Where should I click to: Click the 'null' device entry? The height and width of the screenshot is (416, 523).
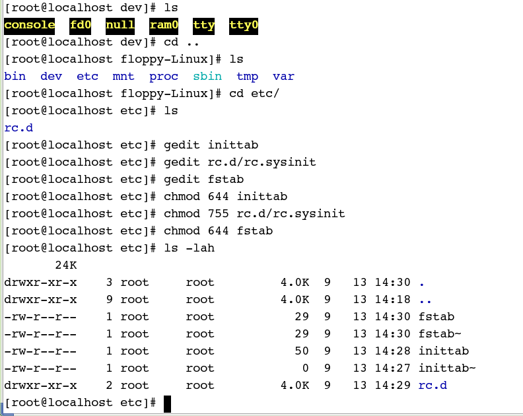point(120,26)
